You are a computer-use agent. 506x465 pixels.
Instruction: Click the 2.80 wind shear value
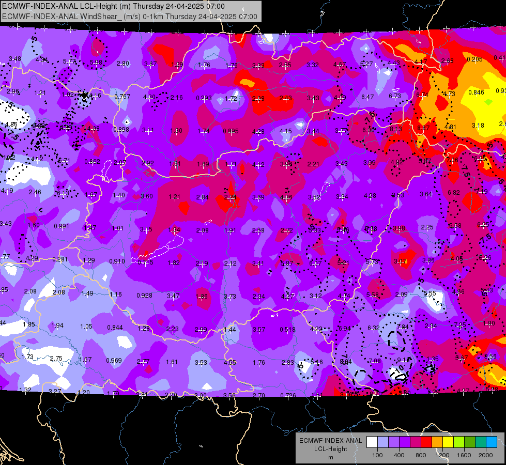(123, 63)
